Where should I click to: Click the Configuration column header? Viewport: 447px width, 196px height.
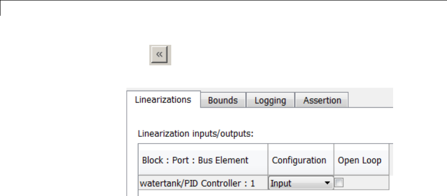point(299,160)
